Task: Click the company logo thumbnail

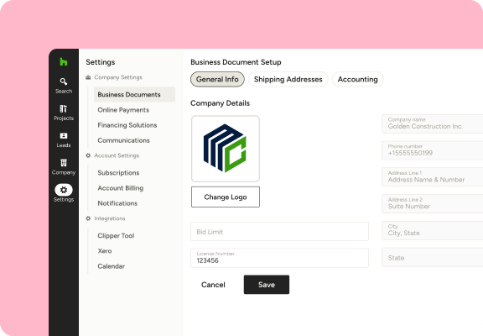Action: (226, 149)
